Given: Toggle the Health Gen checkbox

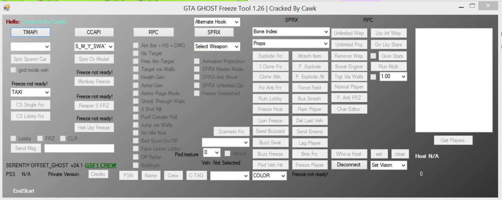Looking at the screenshot, I should (136, 77).
